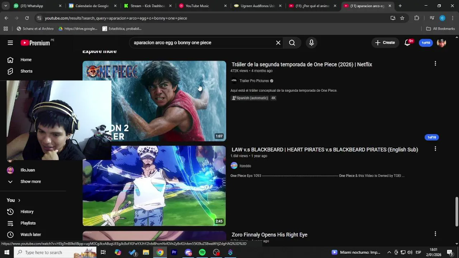Click the Itzeddo channel avatar

[x=234, y=166]
